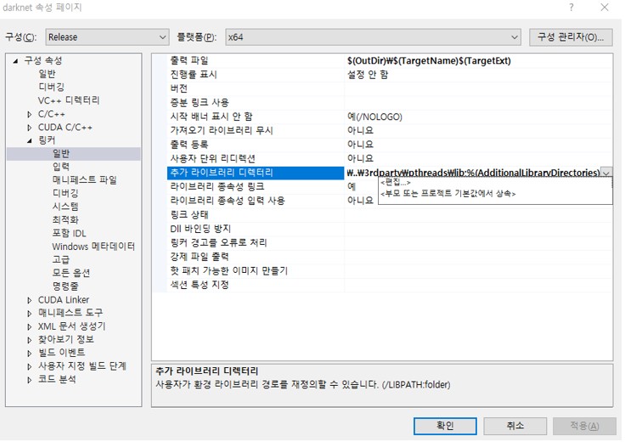
Task: Collapse the 링커 tree node
Action: point(30,140)
